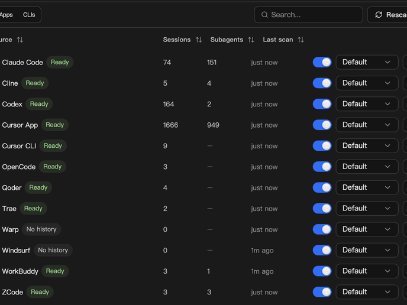Click the 1666 sessions count
Viewport: 407px width, 305px height.
click(170, 125)
